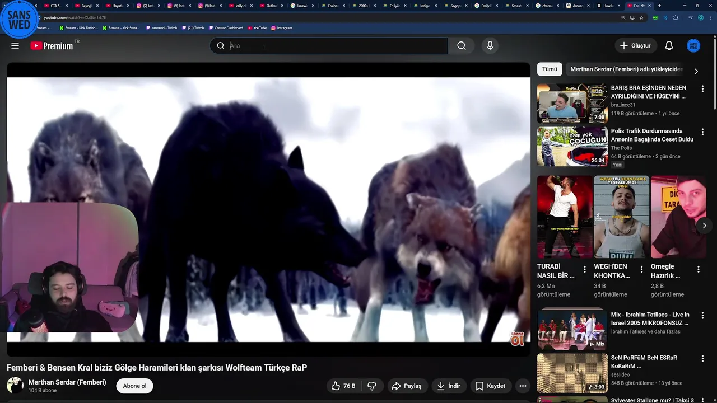Open the YouTube hamburger guide menu
Viewport: 717px width, 403px height.
(x=15, y=46)
